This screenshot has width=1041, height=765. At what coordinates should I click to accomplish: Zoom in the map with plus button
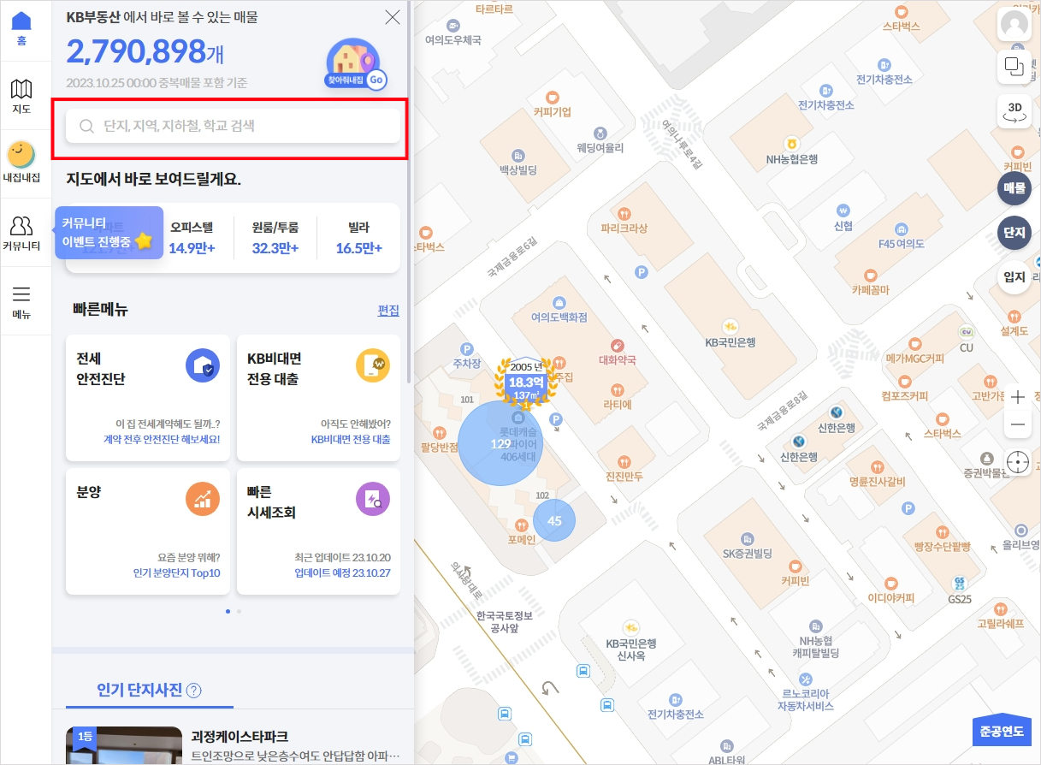1017,397
